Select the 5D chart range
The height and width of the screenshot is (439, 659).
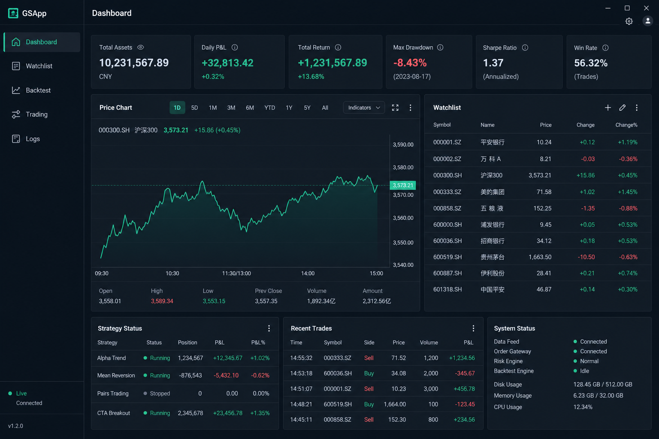(x=194, y=108)
